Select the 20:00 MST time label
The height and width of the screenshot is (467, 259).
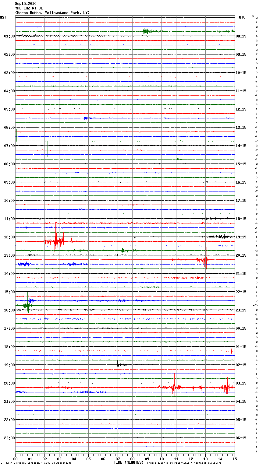(9, 383)
